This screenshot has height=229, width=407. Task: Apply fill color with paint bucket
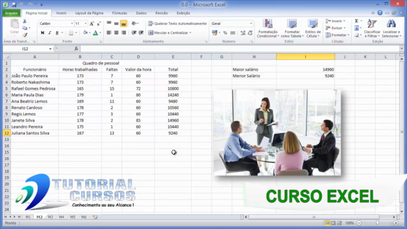click(x=85, y=32)
